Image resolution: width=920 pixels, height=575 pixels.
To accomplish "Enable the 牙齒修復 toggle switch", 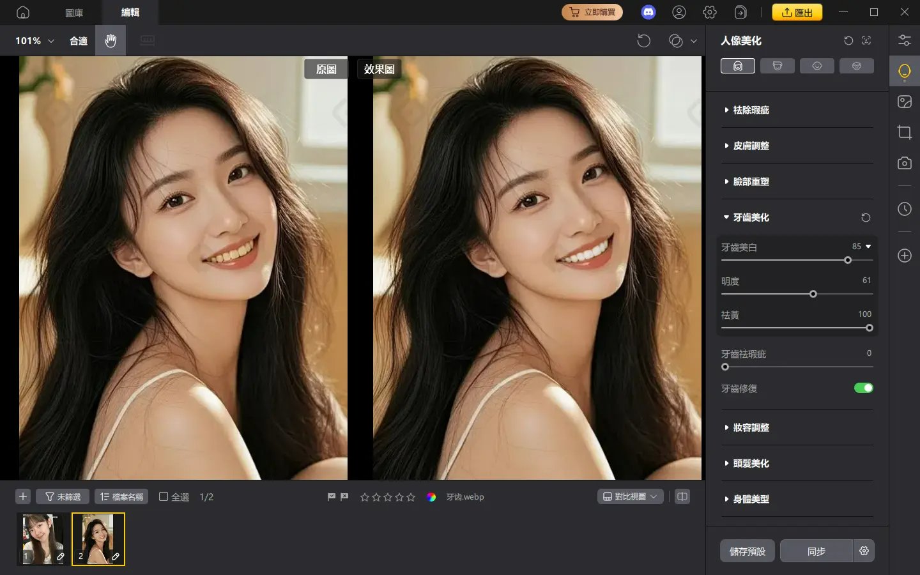I will (864, 388).
